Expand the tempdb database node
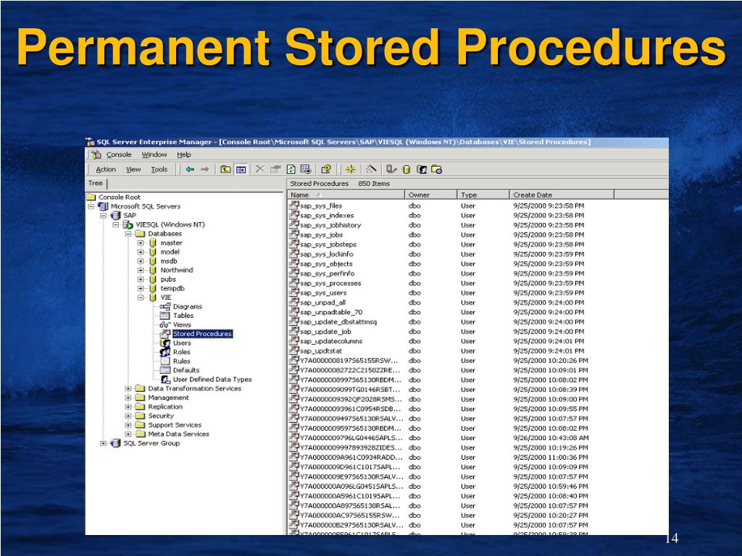The height and width of the screenshot is (556, 742). pyautogui.click(x=141, y=288)
